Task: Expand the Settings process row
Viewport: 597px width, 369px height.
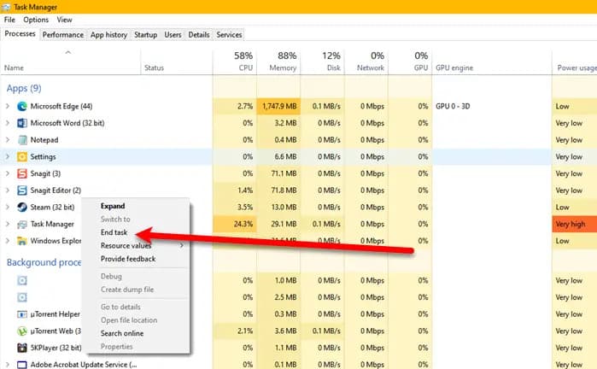Action: point(8,156)
